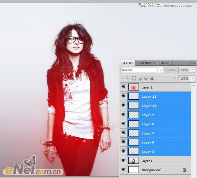Expand the Fill slider arrow
The width and height of the screenshot is (197, 178).
(192, 78)
